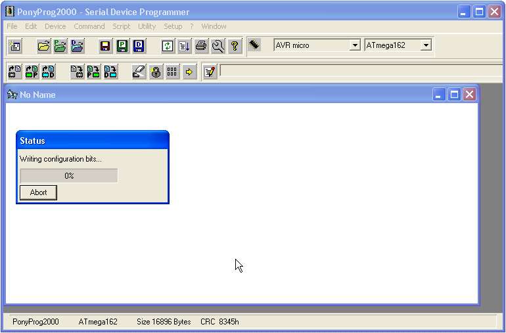Screen dimensions: 506x333
Task: Click Save Program (P) floppy icon
Action: [122, 46]
